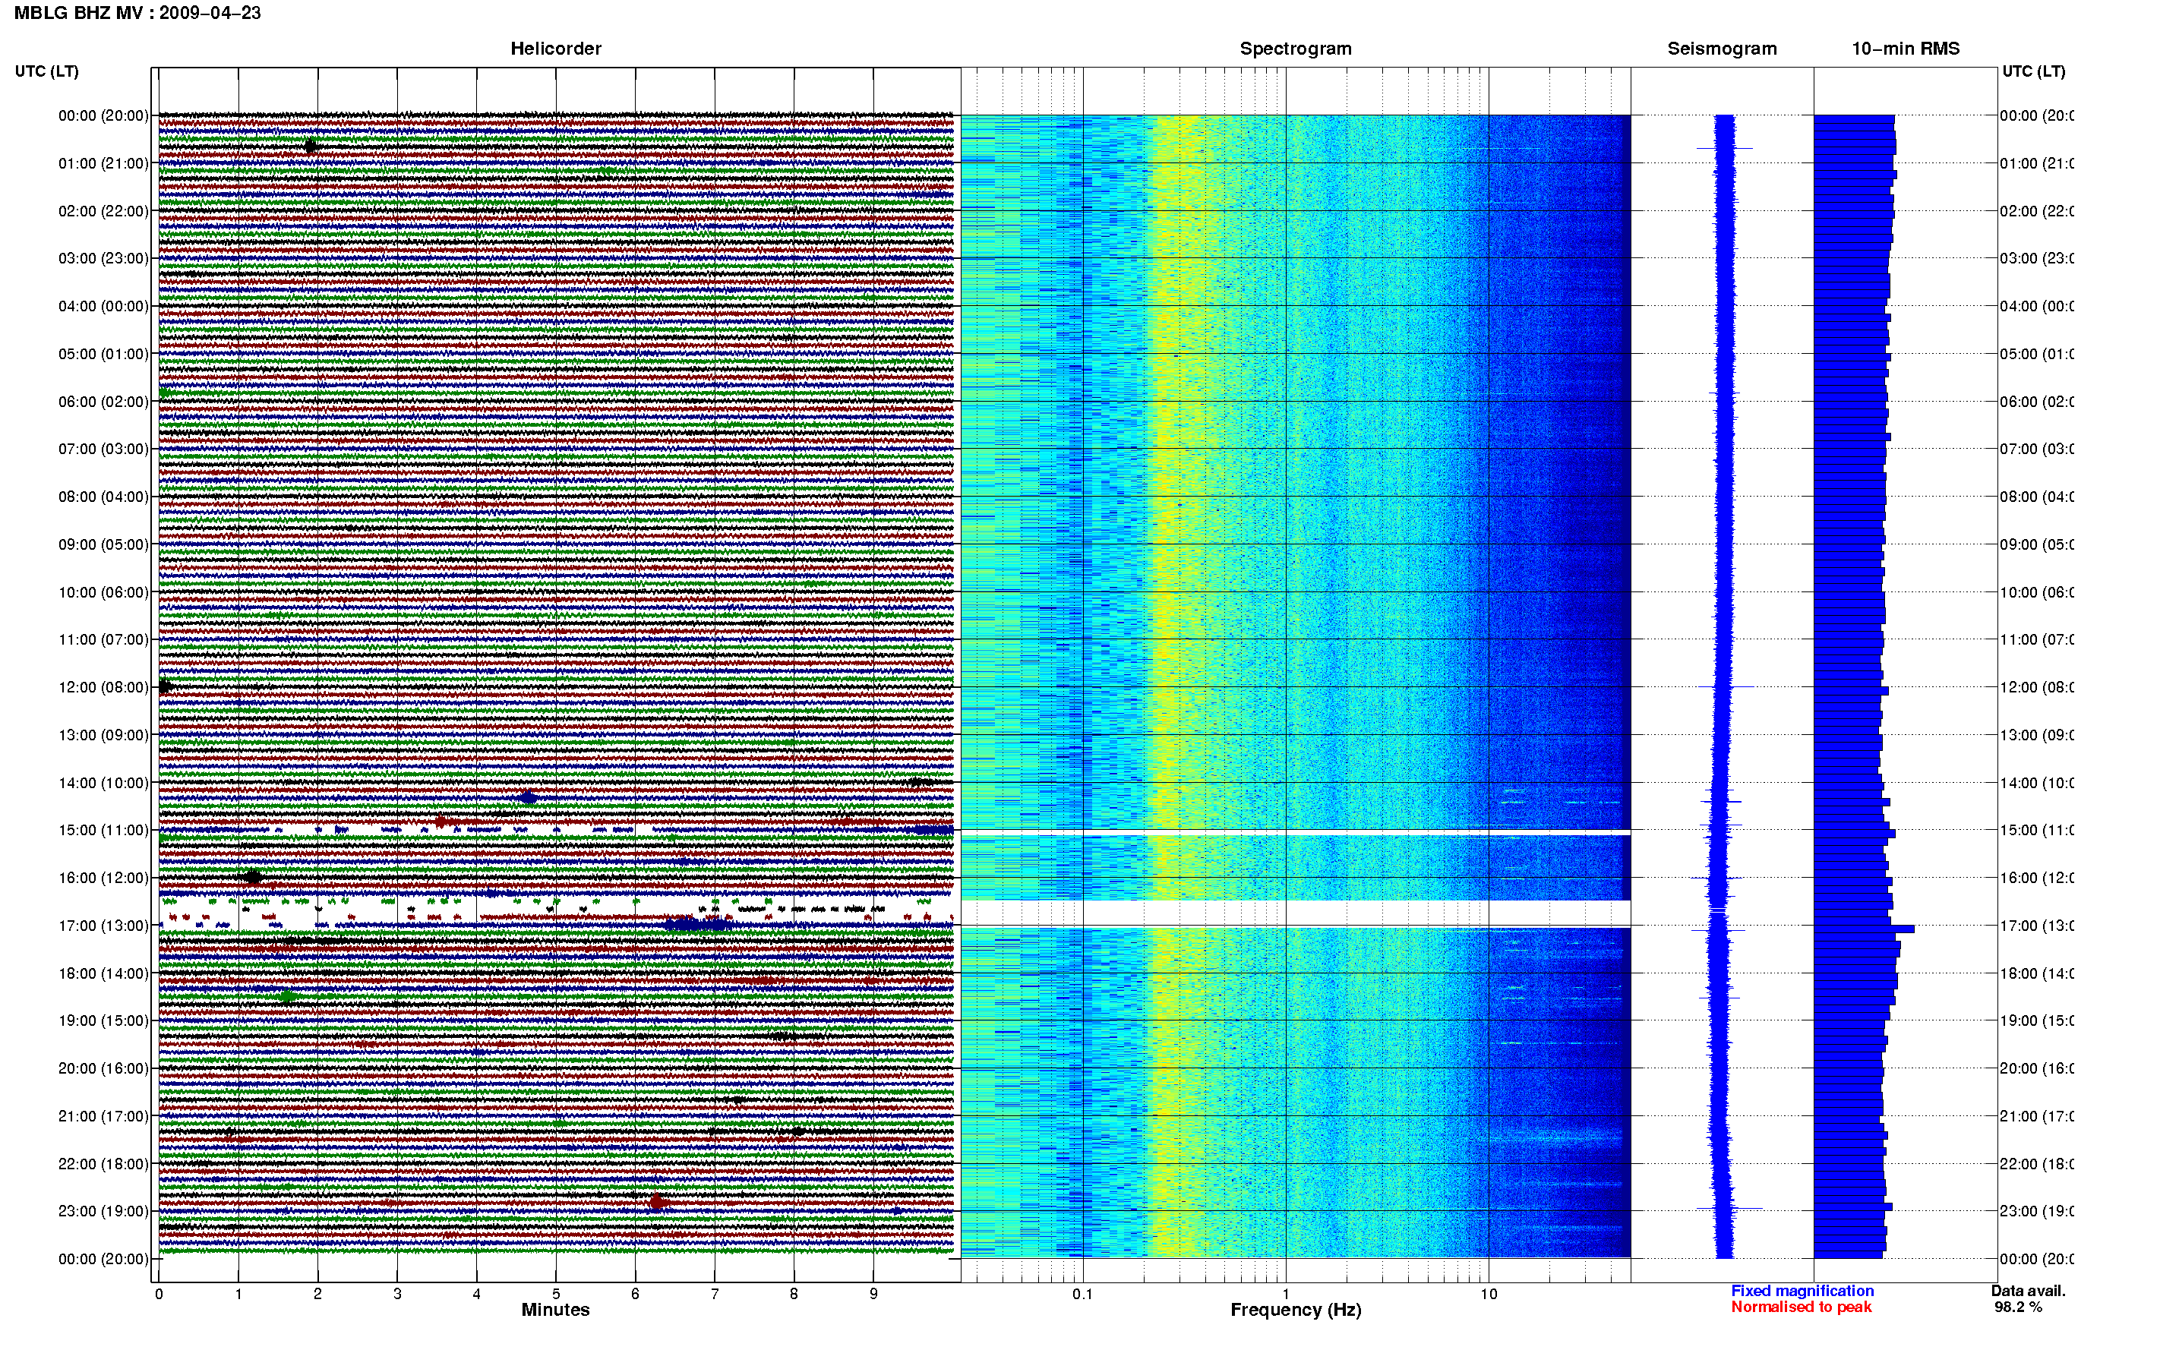
Task: Click the '16:00 (12:00)' left time label
Action: (x=103, y=878)
